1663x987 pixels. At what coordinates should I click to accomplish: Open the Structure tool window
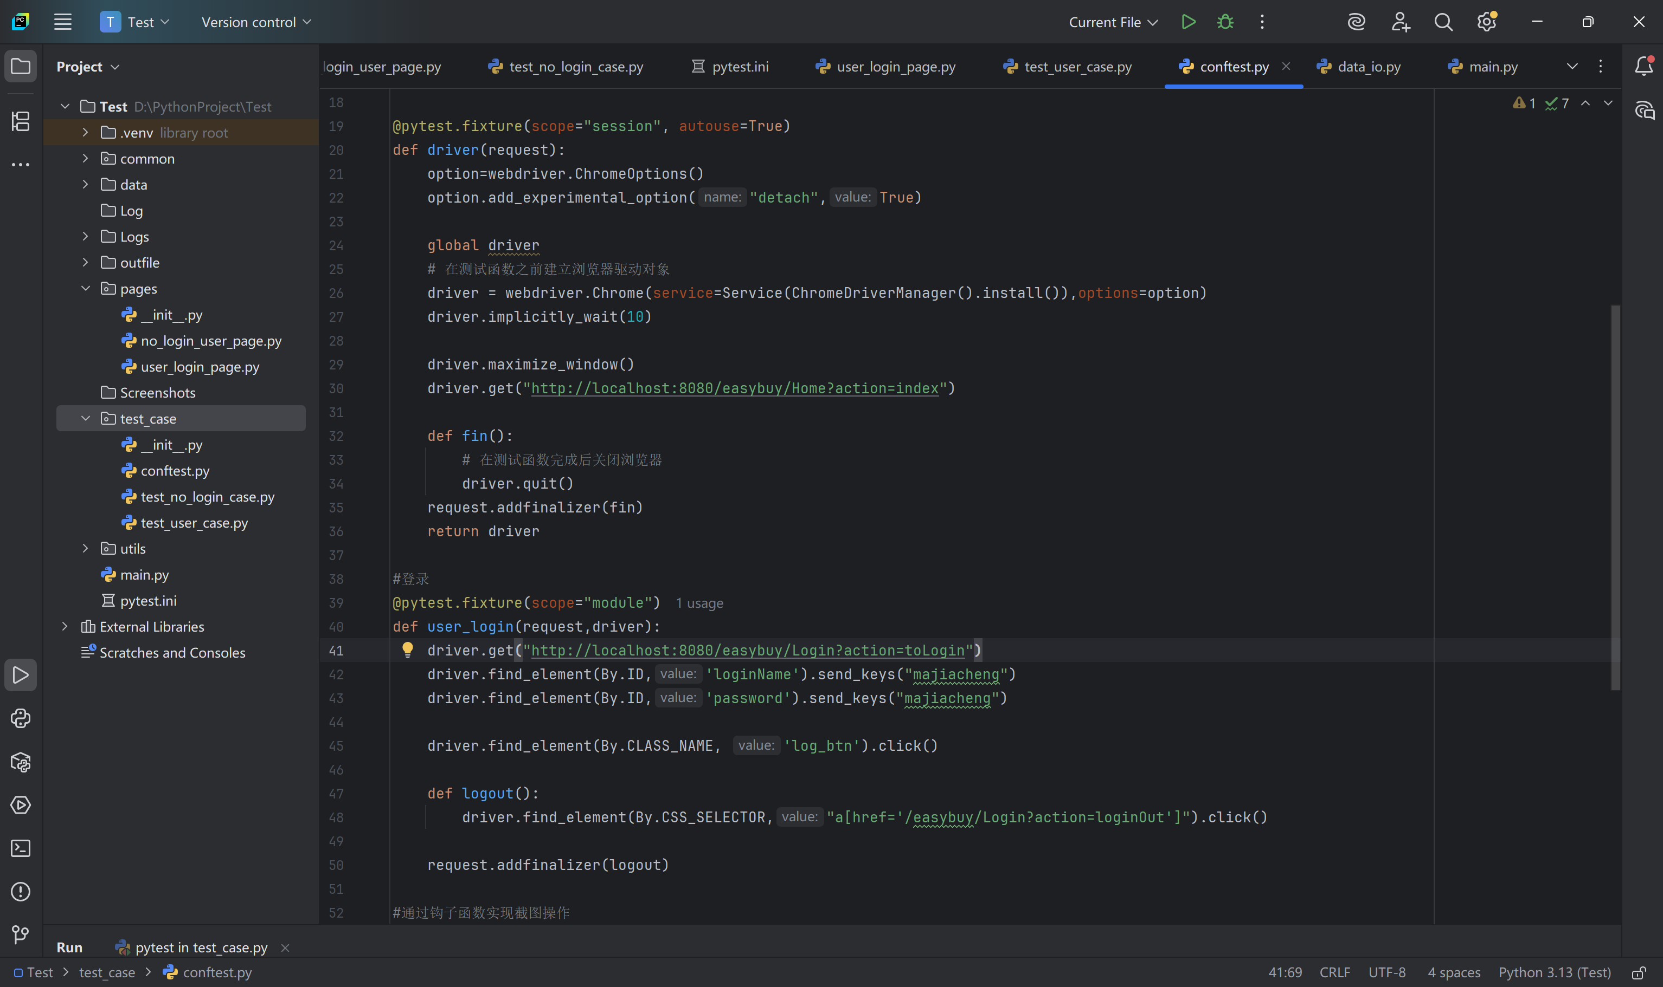21,121
